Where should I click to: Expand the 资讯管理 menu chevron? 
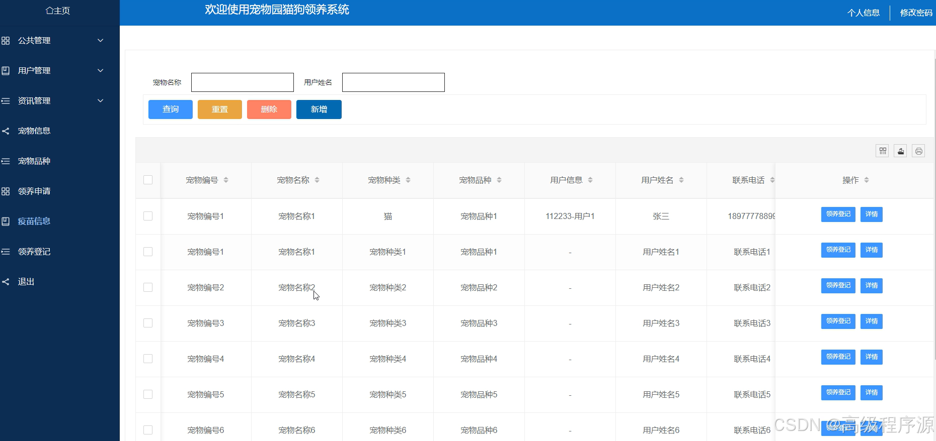tap(101, 101)
